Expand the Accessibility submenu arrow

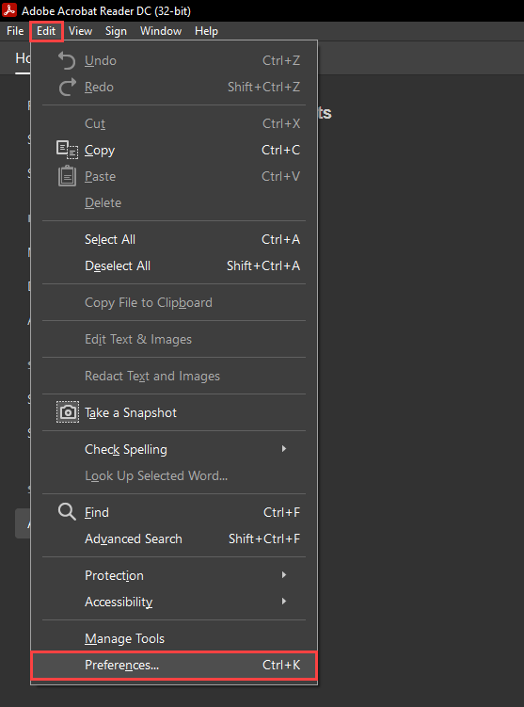coord(284,601)
